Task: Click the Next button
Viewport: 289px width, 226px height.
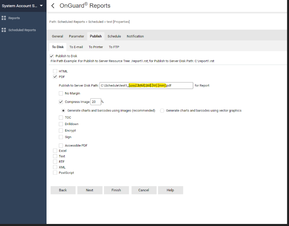Action: click(90, 190)
